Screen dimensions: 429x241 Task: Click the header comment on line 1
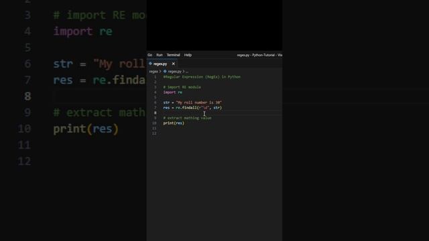tap(202, 77)
